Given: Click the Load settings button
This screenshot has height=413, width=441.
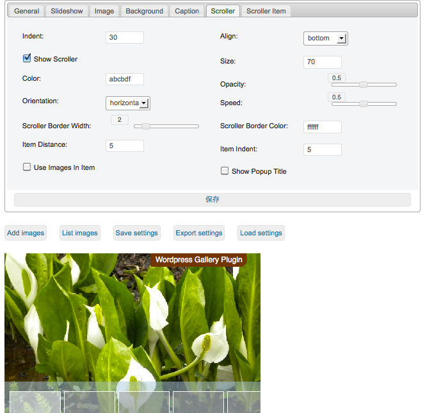Looking at the screenshot, I should [261, 233].
